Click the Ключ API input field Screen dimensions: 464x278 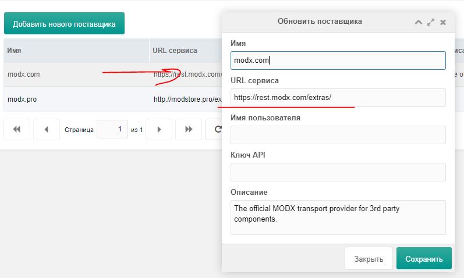[x=338, y=172]
